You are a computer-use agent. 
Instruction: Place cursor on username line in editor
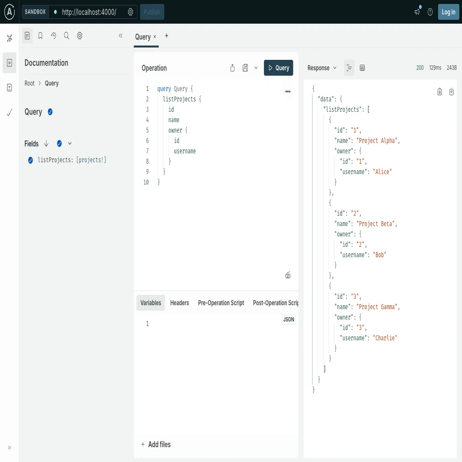(185, 151)
